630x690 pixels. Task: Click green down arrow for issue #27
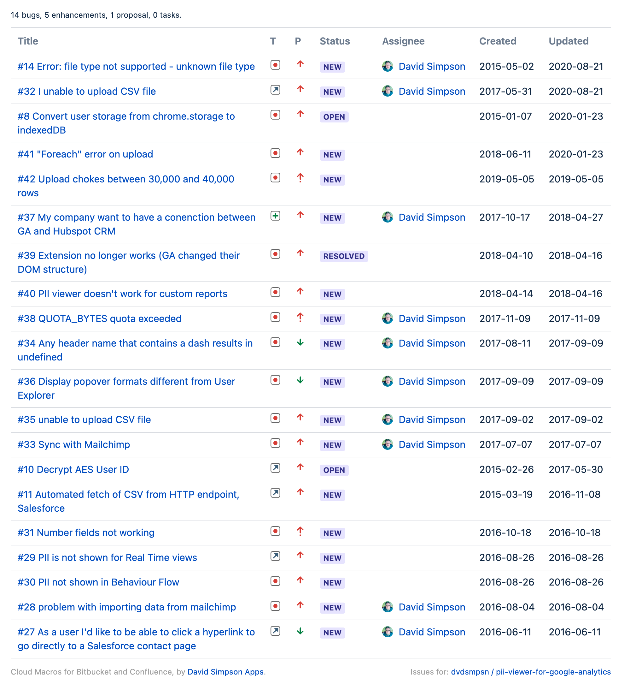300,631
